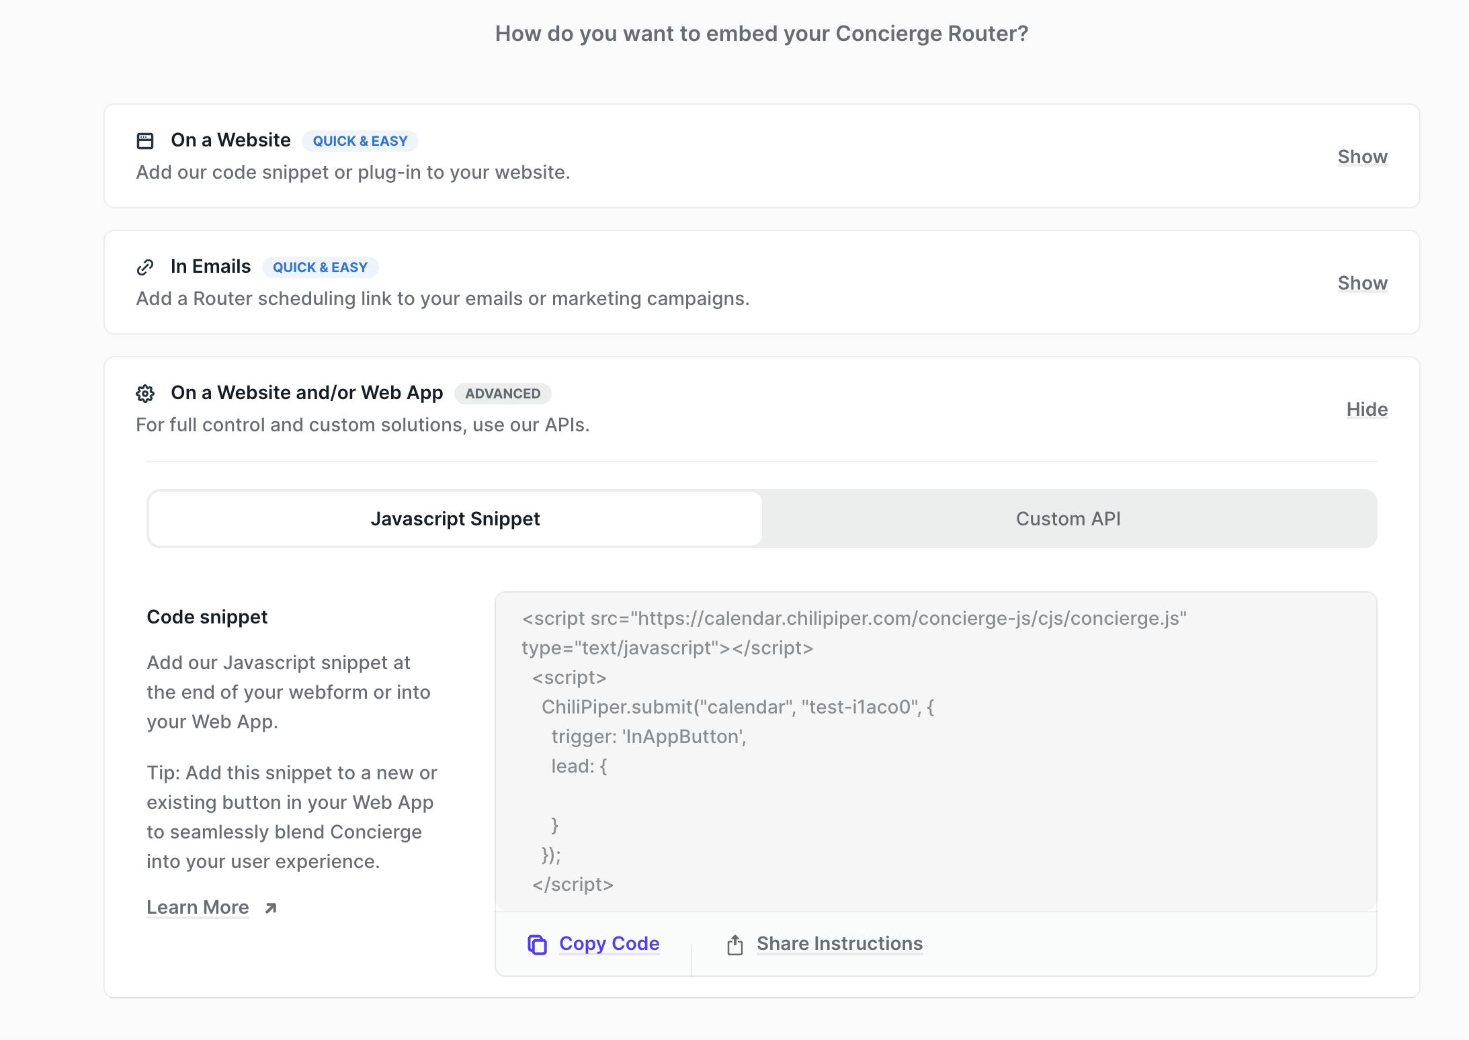
Task: Switch to the Custom API tab
Action: 1068,519
